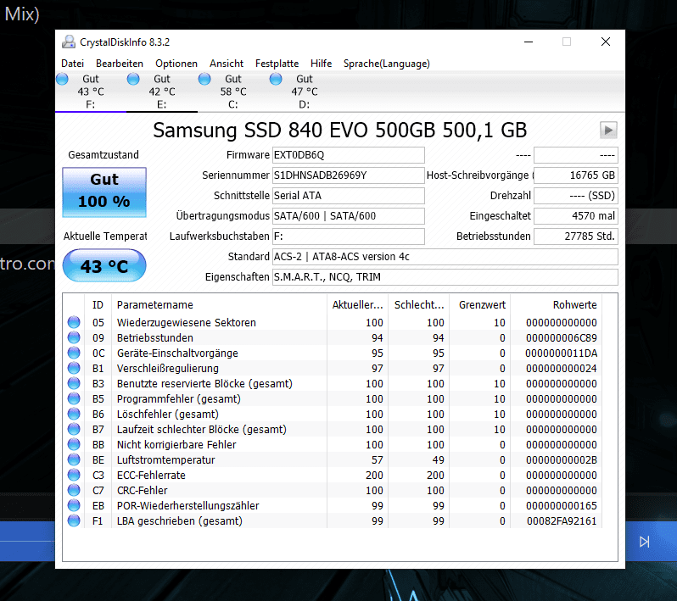677x601 pixels.
Task: Click the Rohwerte column header
Action: [x=557, y=304]
